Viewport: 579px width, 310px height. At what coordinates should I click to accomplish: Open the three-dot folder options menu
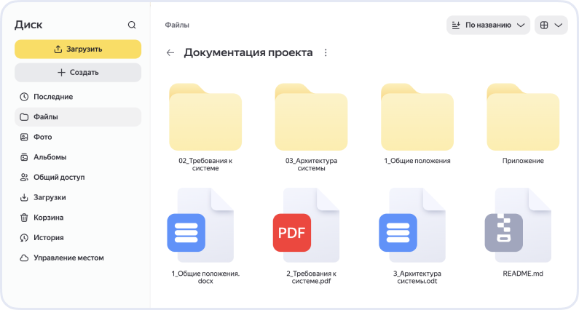[x=326, y=53]
